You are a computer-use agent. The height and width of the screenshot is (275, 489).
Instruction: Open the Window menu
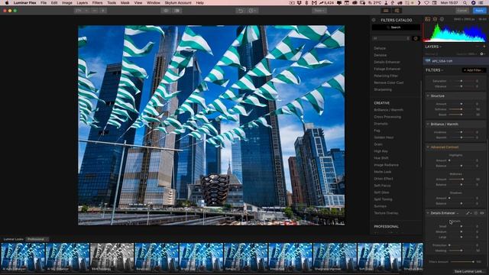coord(154,3)
